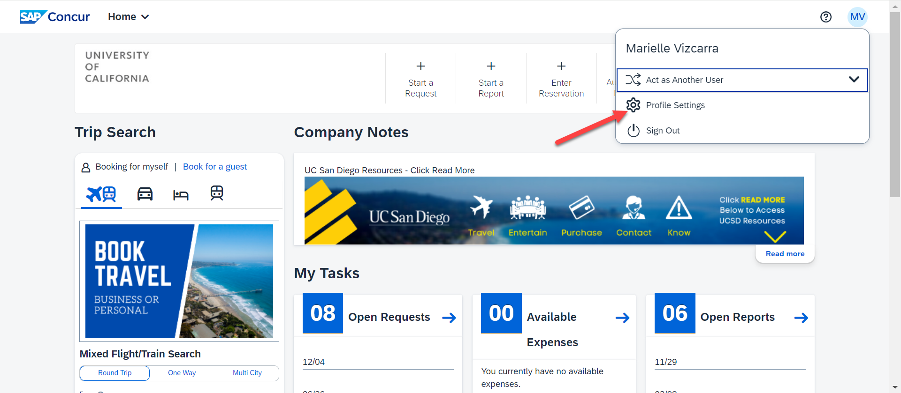The image size is (901, 393).
Task: Select One Way option
Action: [x=182, y=373]
